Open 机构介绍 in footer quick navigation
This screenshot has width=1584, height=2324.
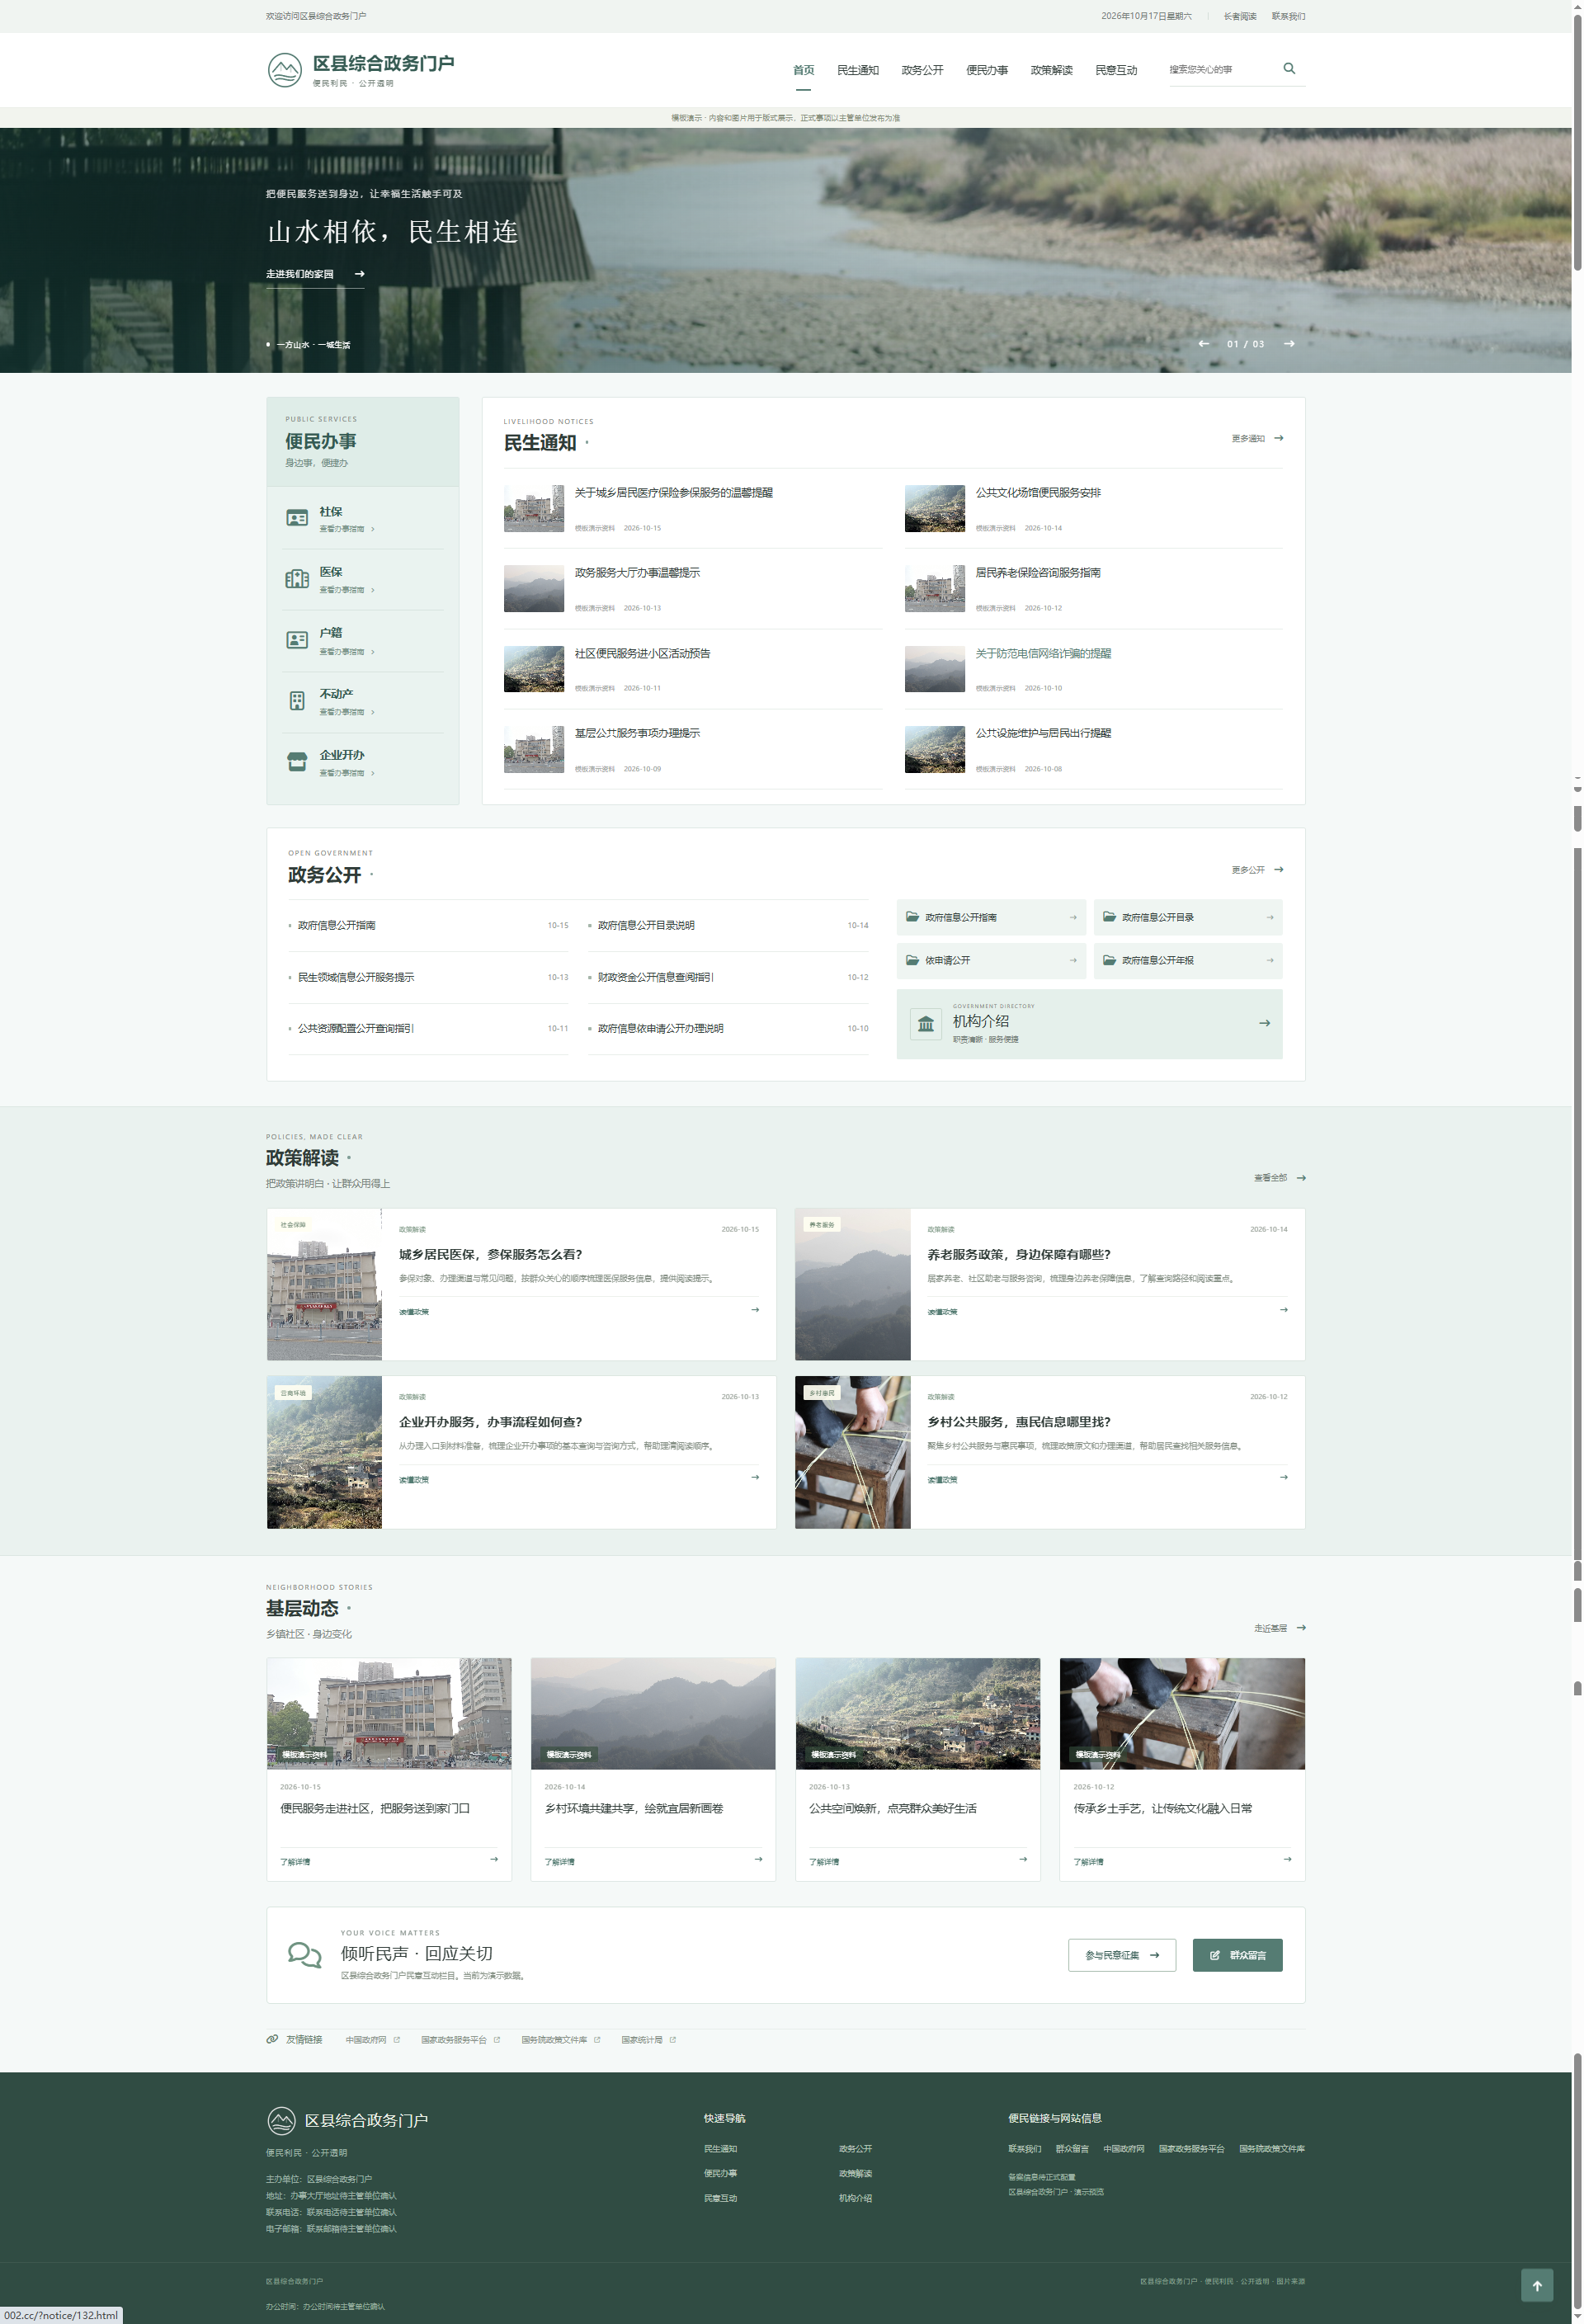[x=855, y=2198]
